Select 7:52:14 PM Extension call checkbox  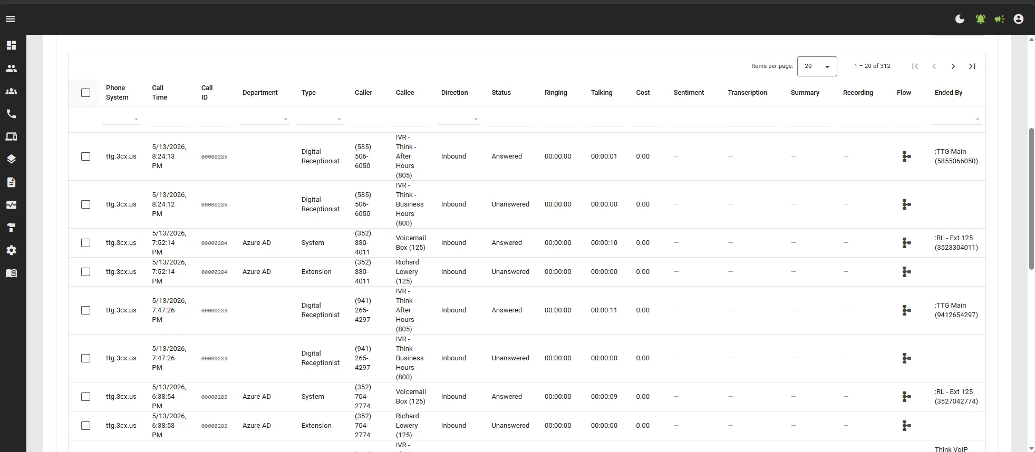[x=86, y=272]
